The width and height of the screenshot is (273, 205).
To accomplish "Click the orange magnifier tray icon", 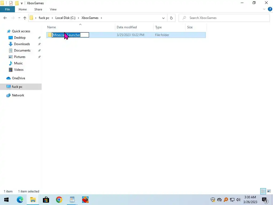I will coord(226,200).
